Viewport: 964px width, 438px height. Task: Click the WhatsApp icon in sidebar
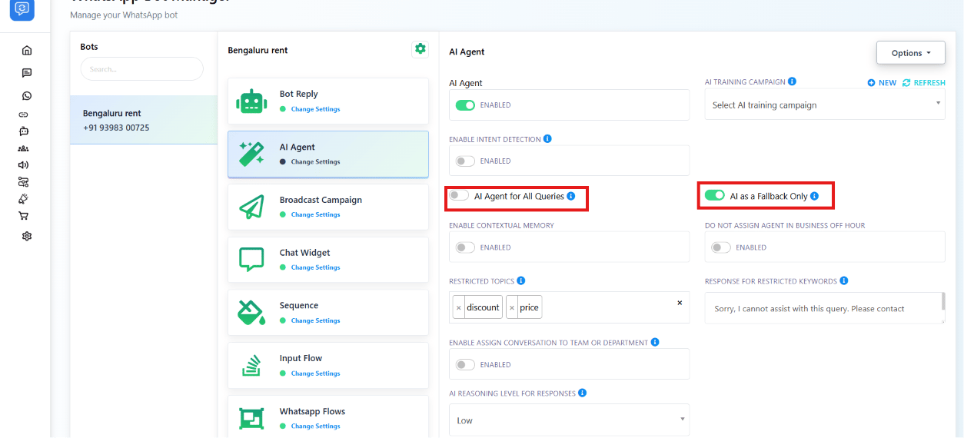pos(27,96)
